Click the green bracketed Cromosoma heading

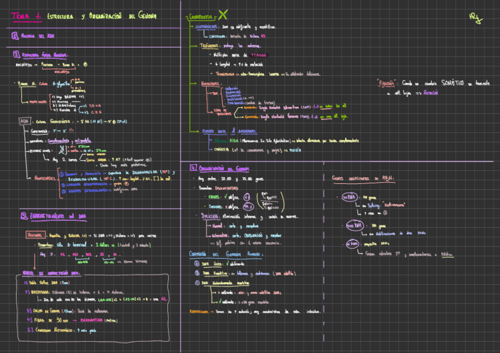tap(202, 17)
